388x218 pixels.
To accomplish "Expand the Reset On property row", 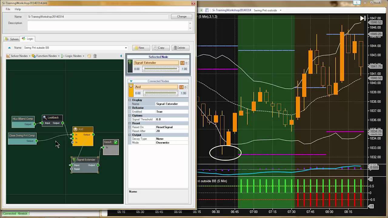I will tap(130, 127).
